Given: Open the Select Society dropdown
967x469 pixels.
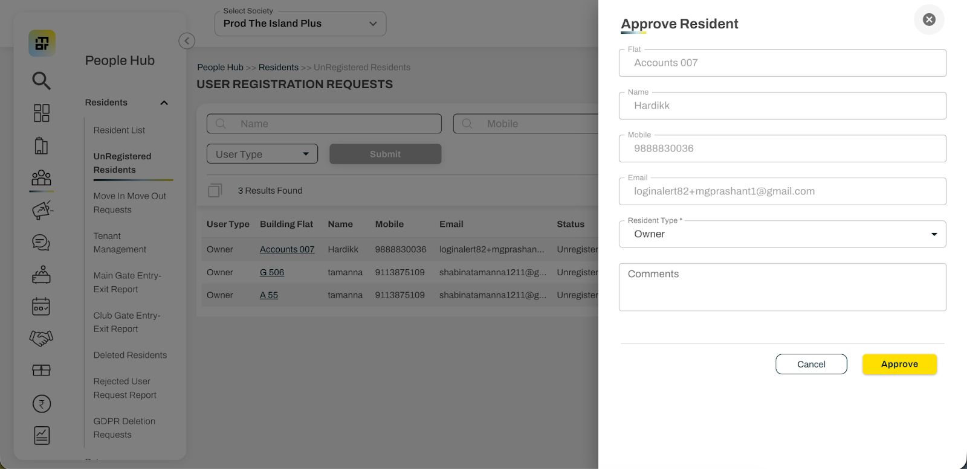Looking at the screenshot, I should tap(300, 24).
